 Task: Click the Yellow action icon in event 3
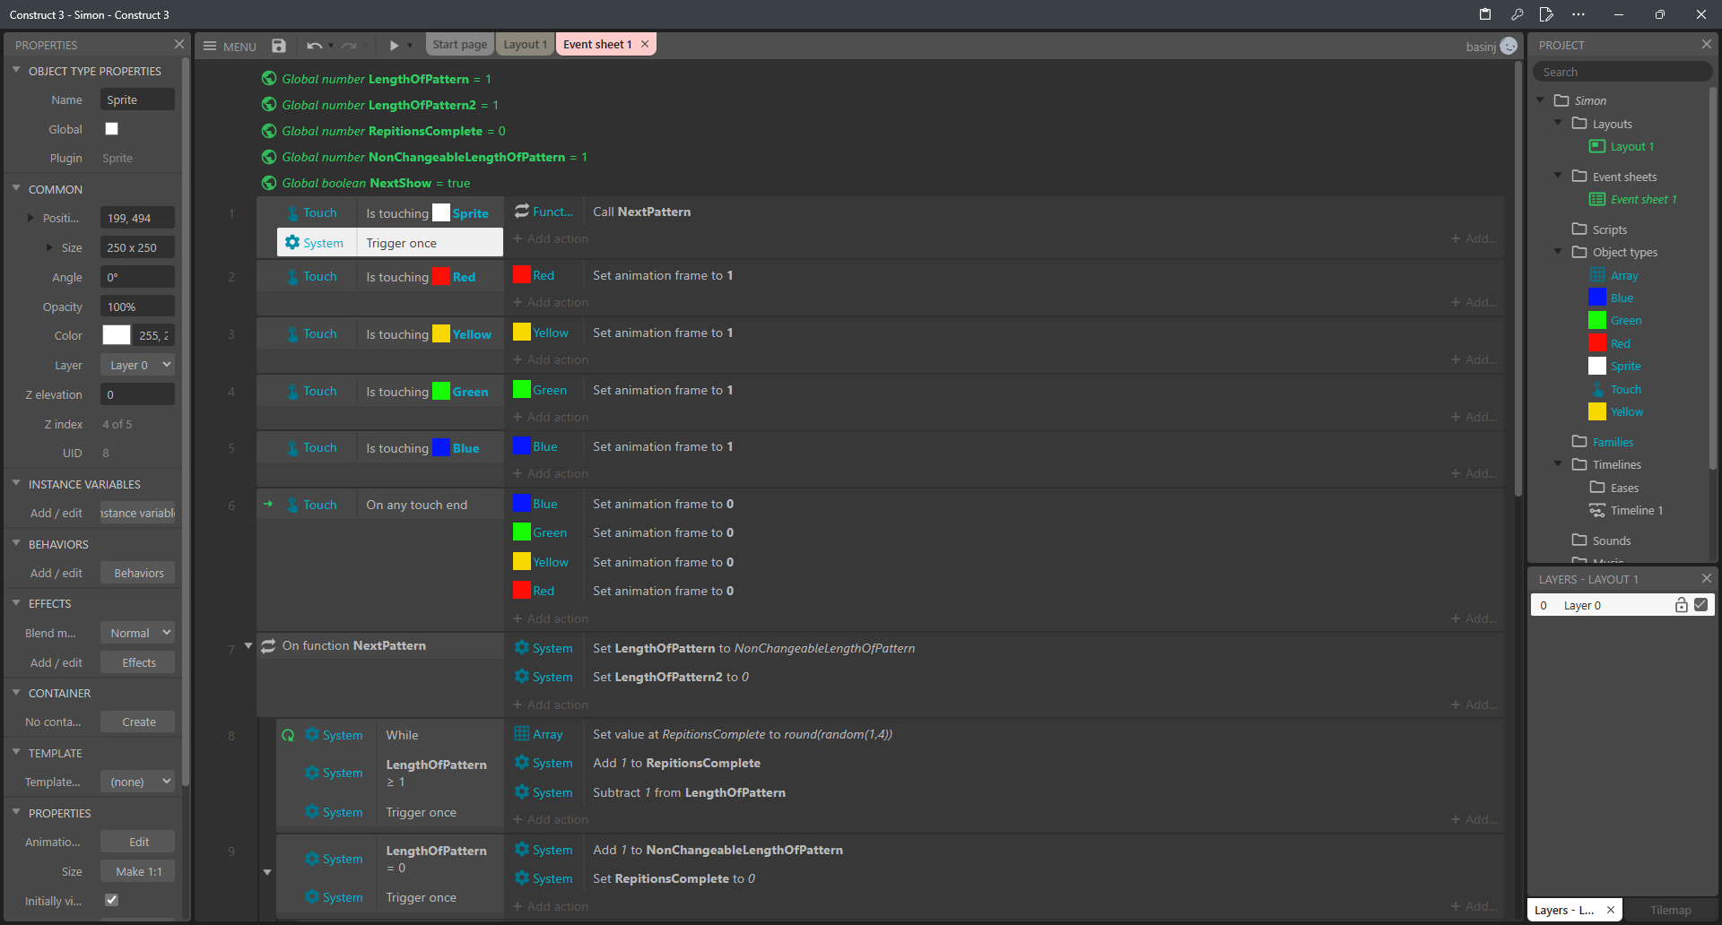[x=522, y=332]
